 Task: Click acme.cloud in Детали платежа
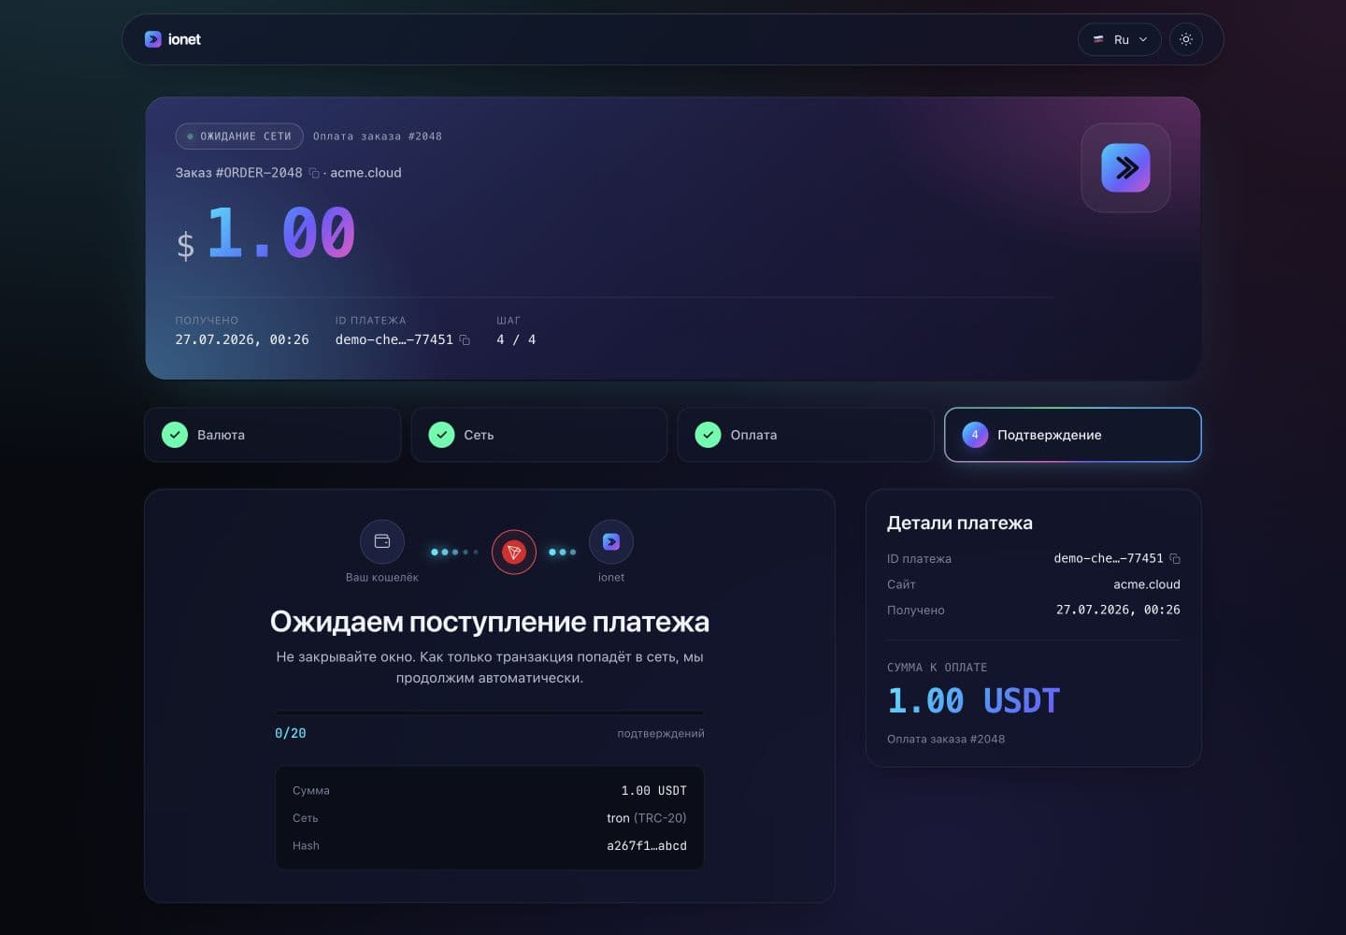pyautogui.click(x=1147, y=584)
